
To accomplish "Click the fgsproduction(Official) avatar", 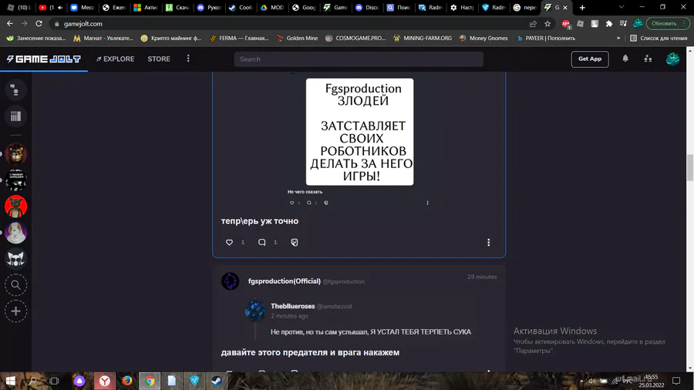I will click(230, 281).
